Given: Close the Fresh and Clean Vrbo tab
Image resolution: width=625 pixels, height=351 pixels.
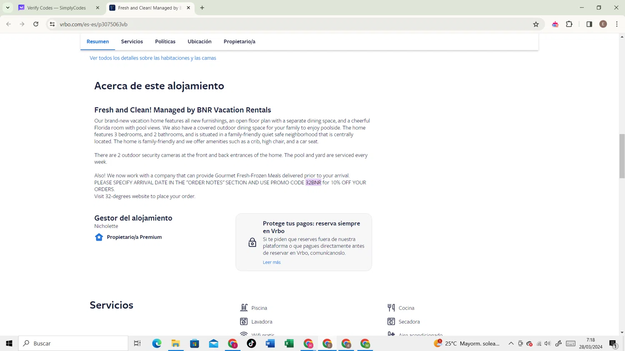Looking at the screenshot, I should click(188, 7).
